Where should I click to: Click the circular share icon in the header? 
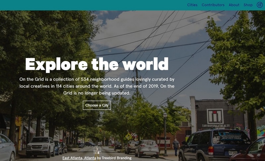pyautogui.click(x=260, y=5)
